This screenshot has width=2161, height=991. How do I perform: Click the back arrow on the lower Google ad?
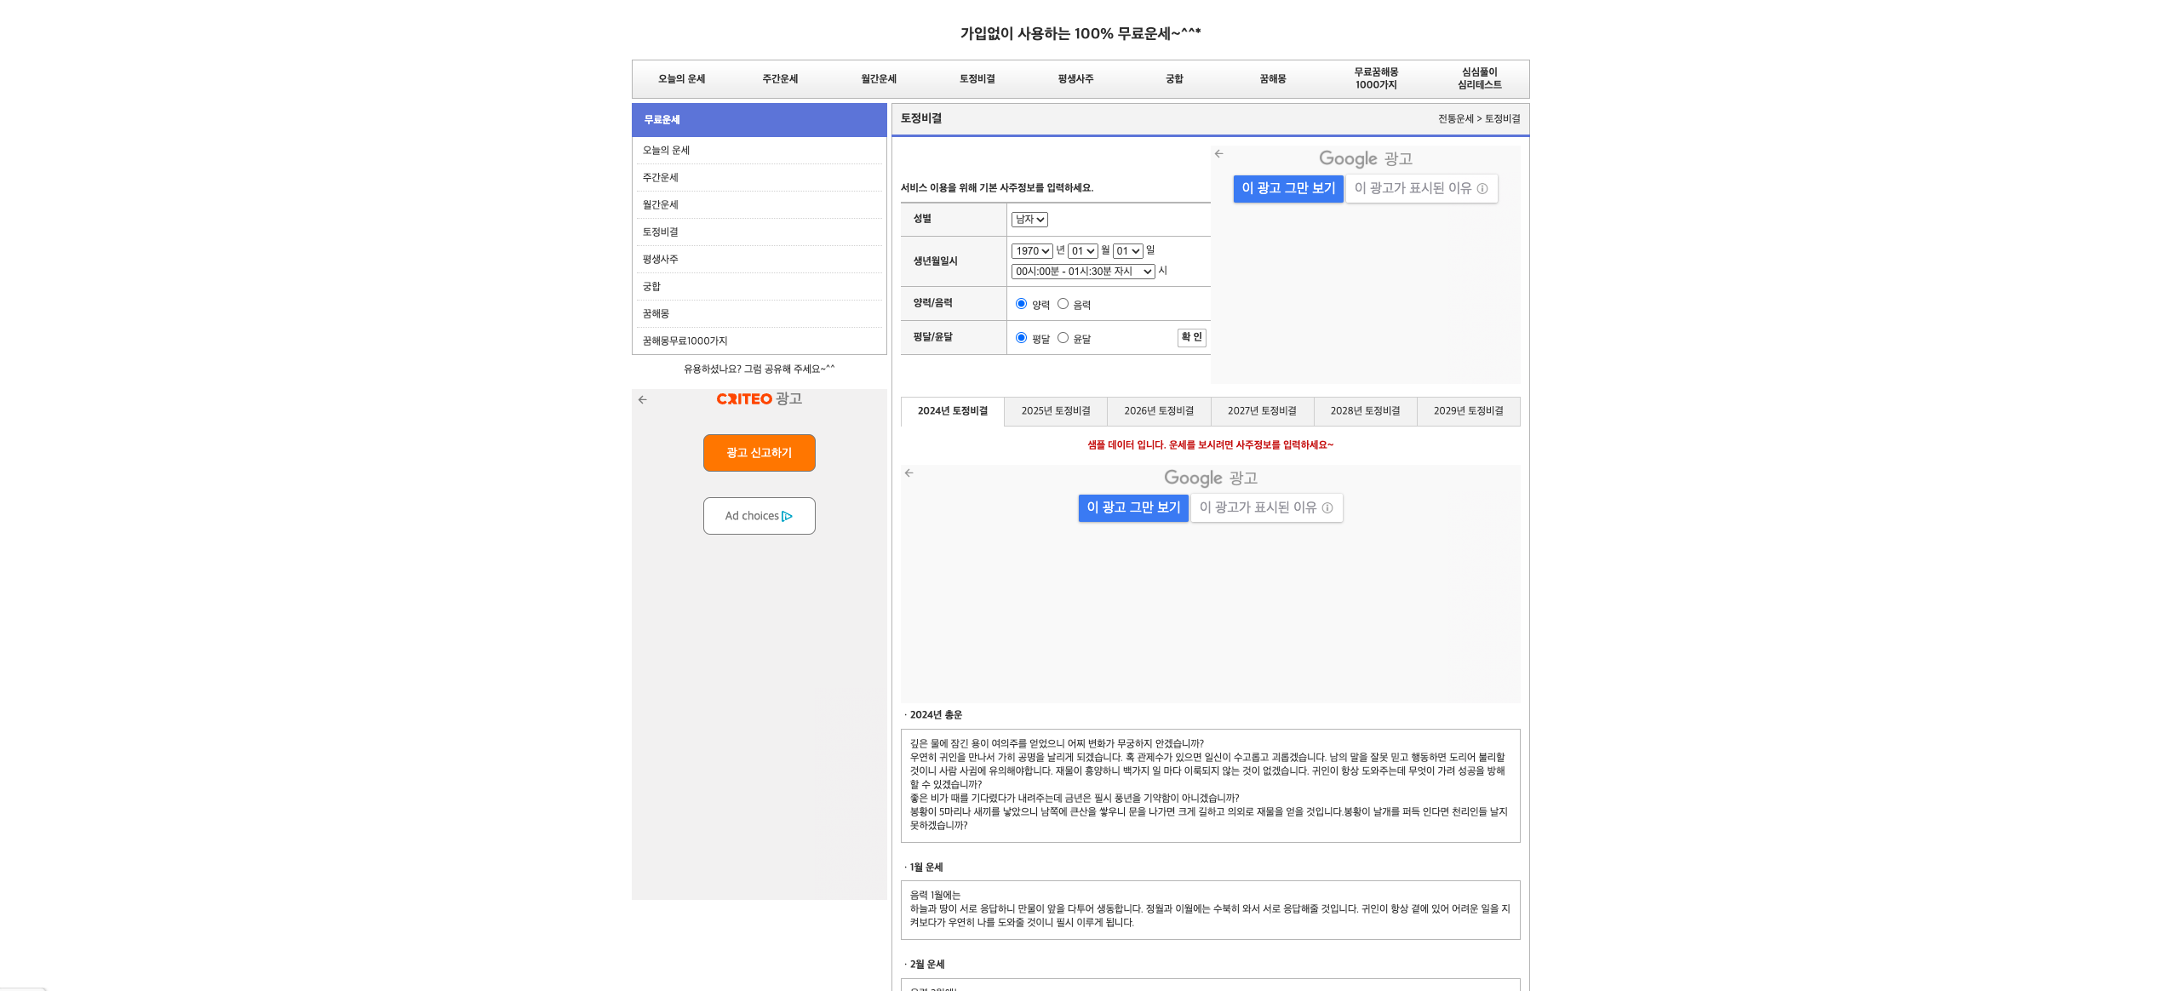[x=909, y=473]
